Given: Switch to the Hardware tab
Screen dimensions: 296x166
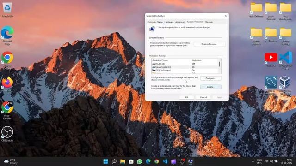Looking at the screenshot, I should [x=169, y=22].
